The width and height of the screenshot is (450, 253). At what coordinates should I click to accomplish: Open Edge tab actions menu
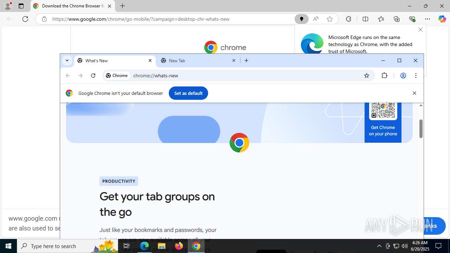tap(21, 6)
